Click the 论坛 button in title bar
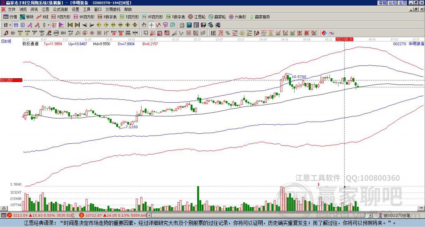The height and width of the screenshot is (227, 425). (393, 3)
